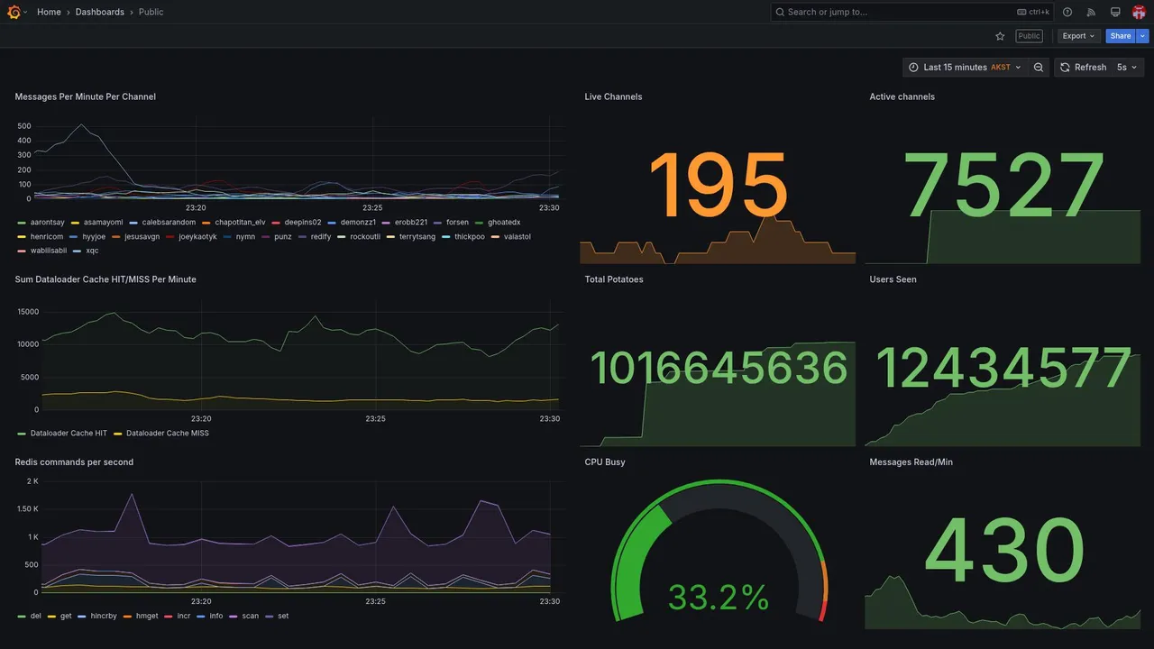
Task: Go to Home in breadcrumb
Action: tap(49, 12)
